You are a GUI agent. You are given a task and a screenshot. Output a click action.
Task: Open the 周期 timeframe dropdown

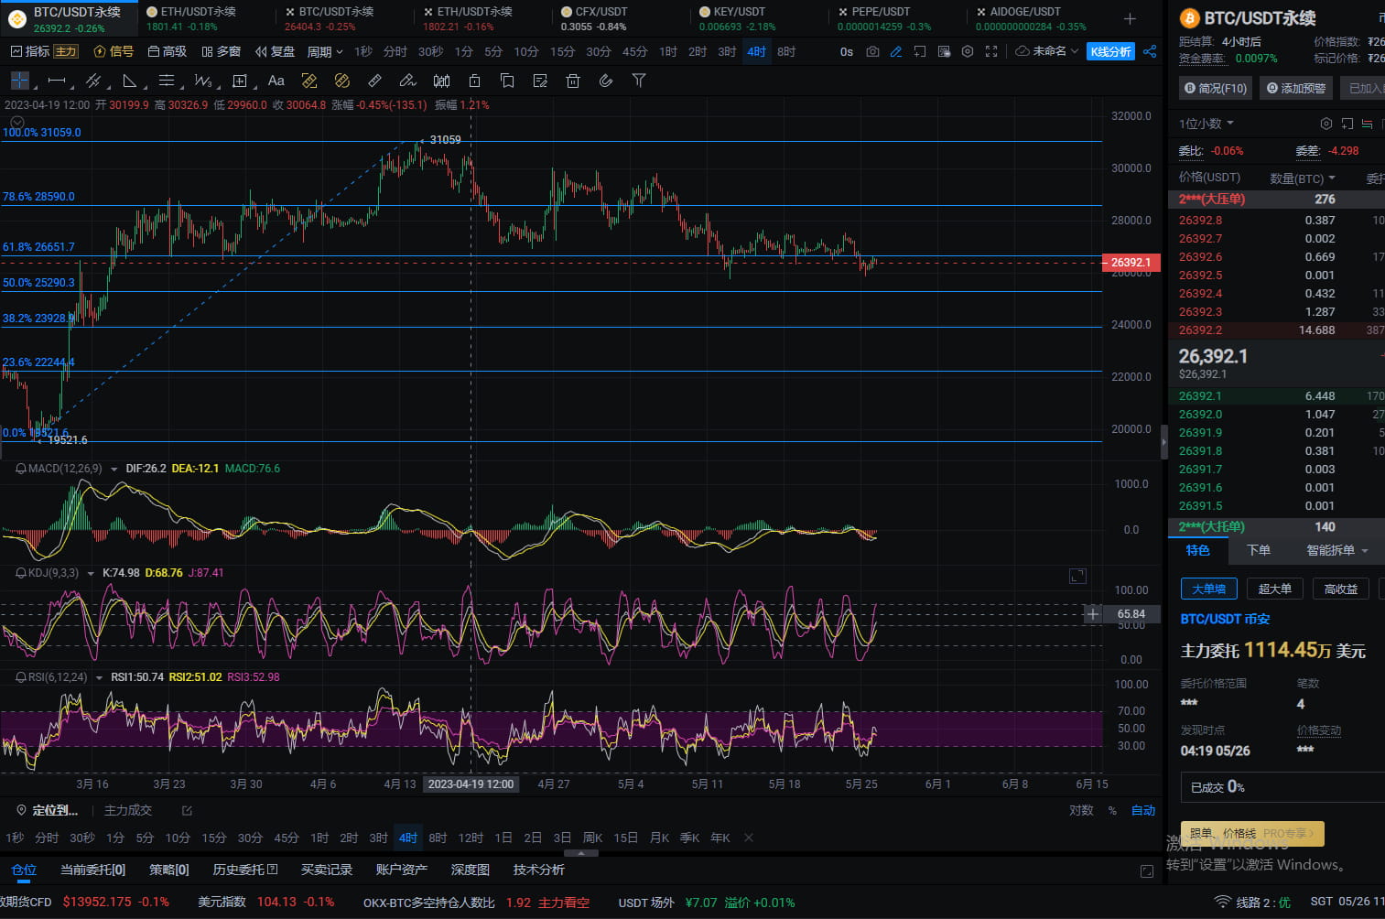pos(324,51)
